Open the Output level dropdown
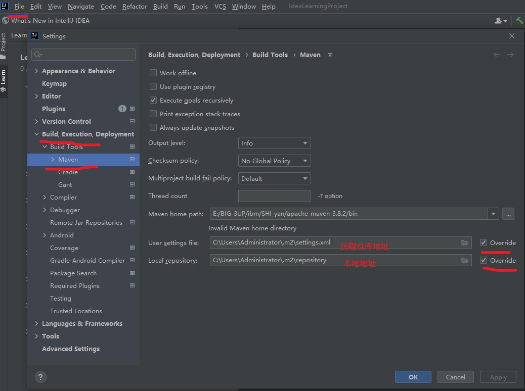525x391 pixels. click(274, 143)
